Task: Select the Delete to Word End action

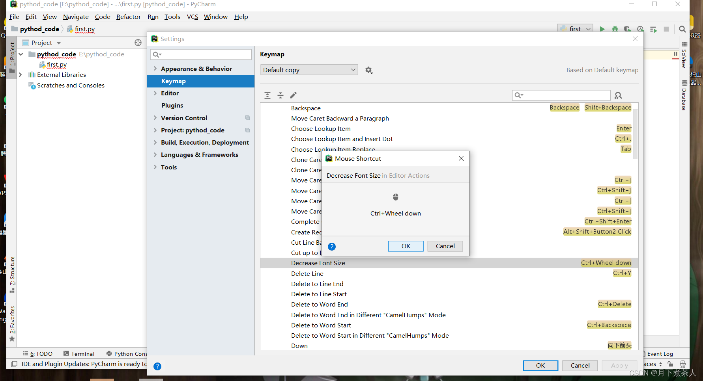Action: click(449, 304)
